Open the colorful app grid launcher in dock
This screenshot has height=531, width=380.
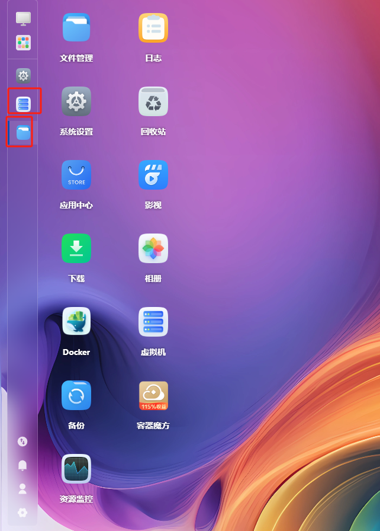(23, 43)
